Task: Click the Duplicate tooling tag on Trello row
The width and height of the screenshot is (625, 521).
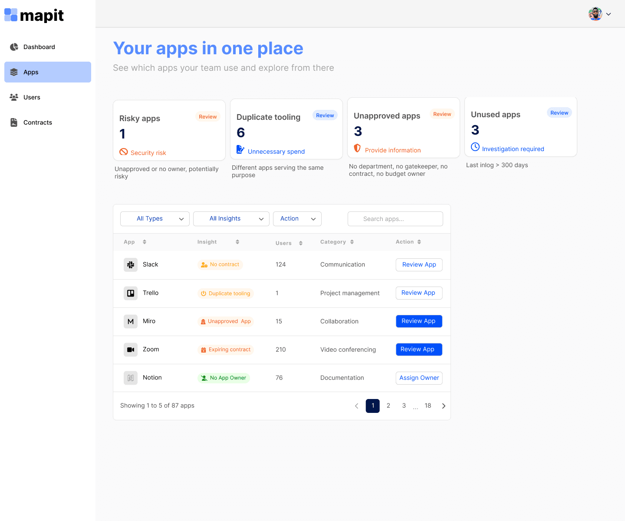Action: 226,293
